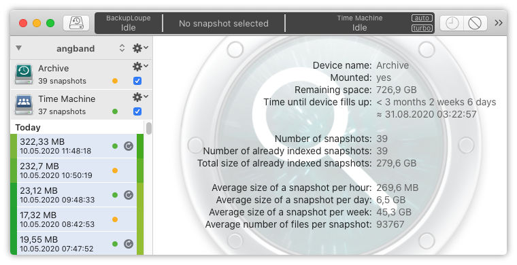The width and height of the screenshot is (517, 265).
Task: Click the BackupLoupe Idle status segment
Action: [x=129, y=23]
